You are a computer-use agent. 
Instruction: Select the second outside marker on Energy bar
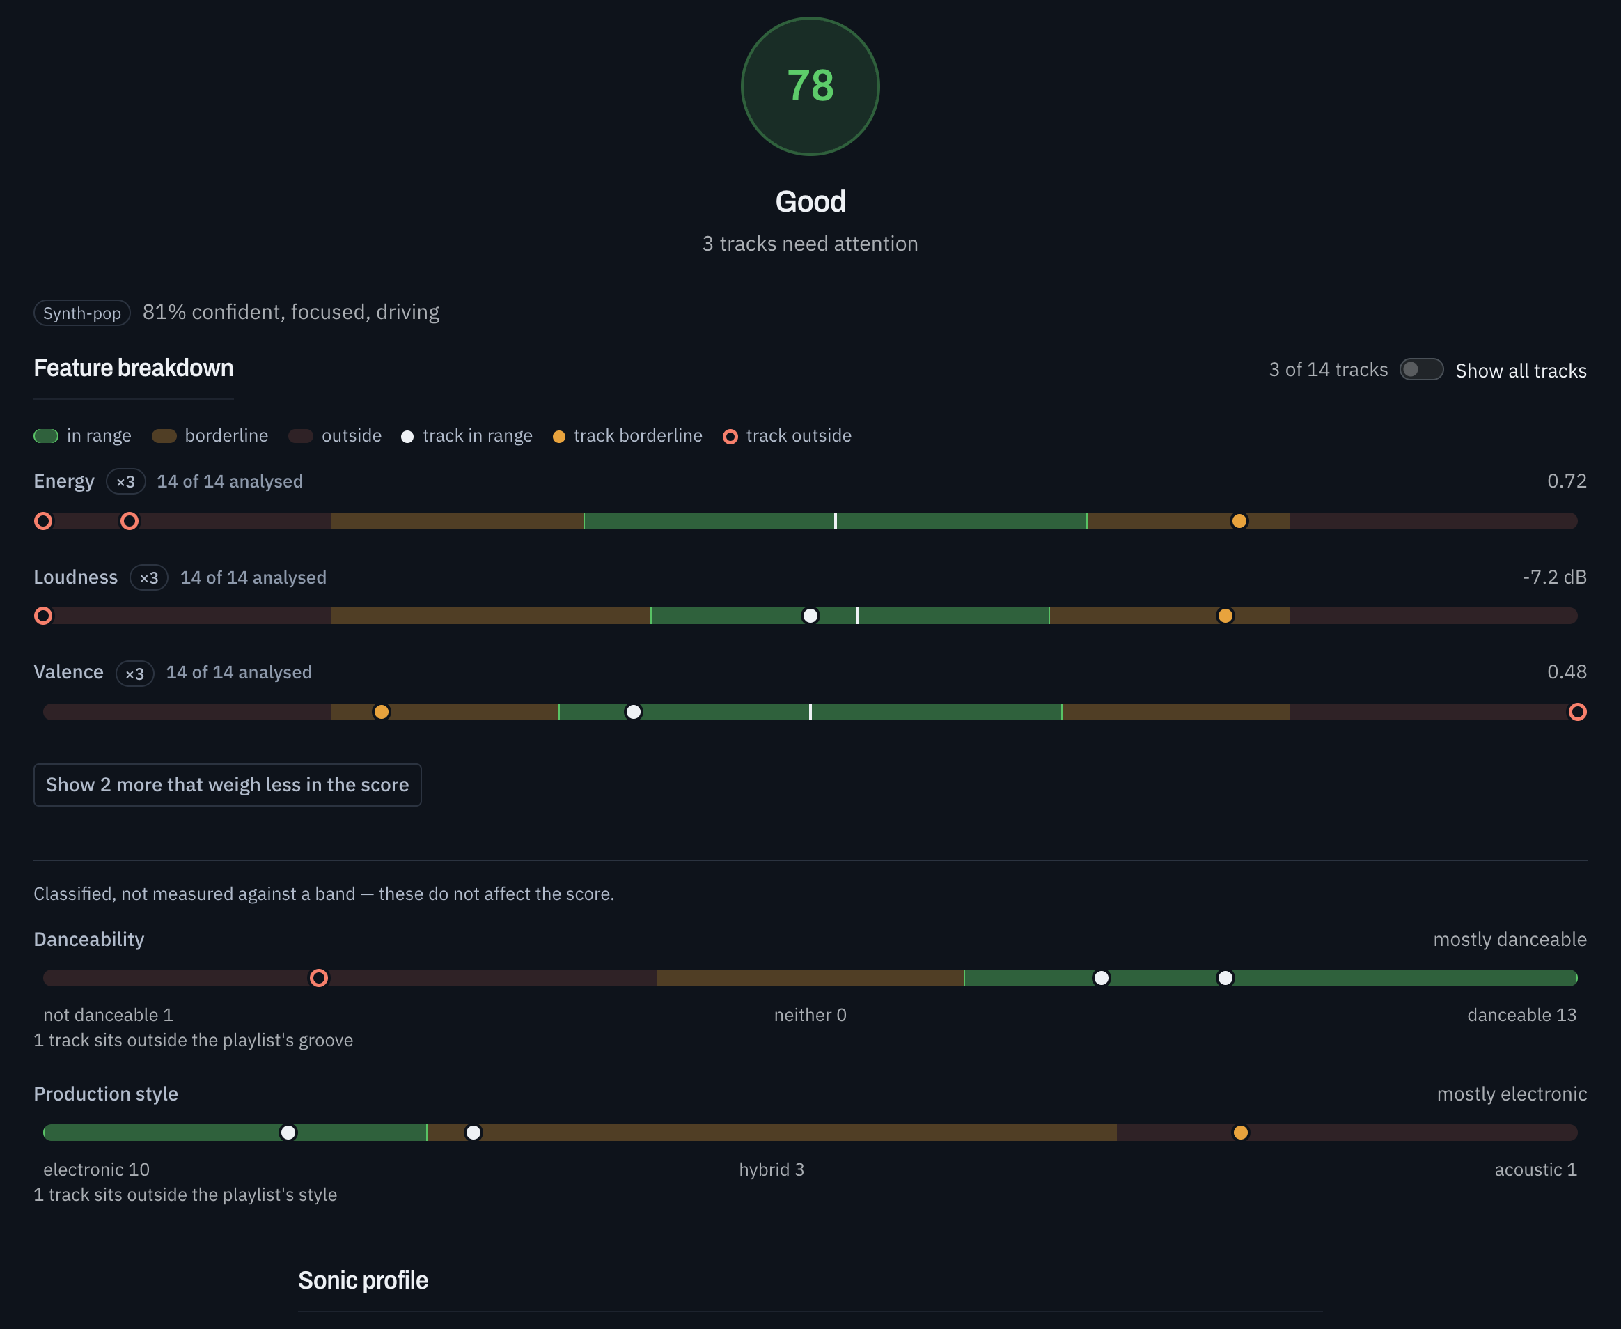coord(130,521)
